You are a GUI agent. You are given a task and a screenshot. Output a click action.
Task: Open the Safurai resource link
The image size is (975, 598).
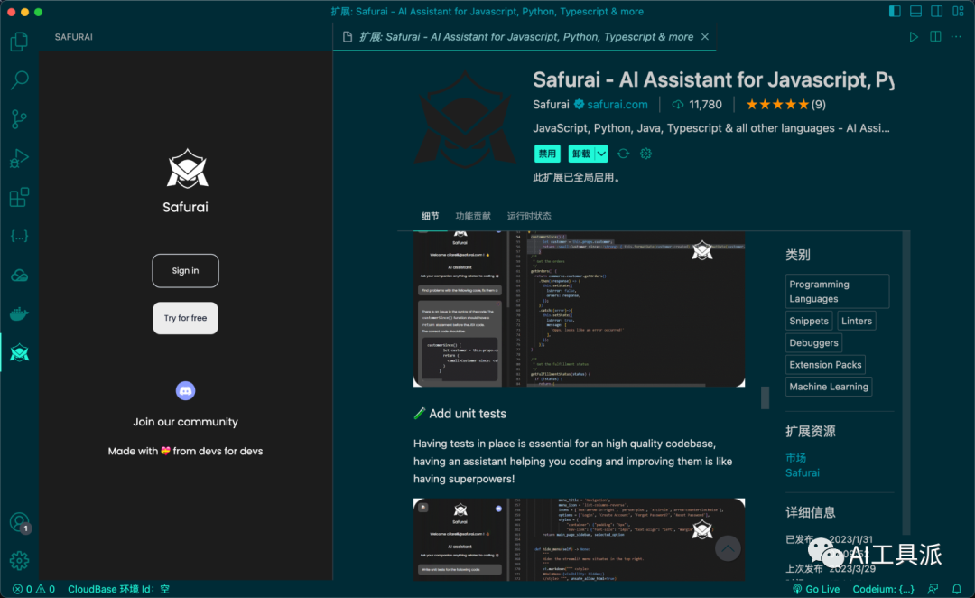(803, 472)
